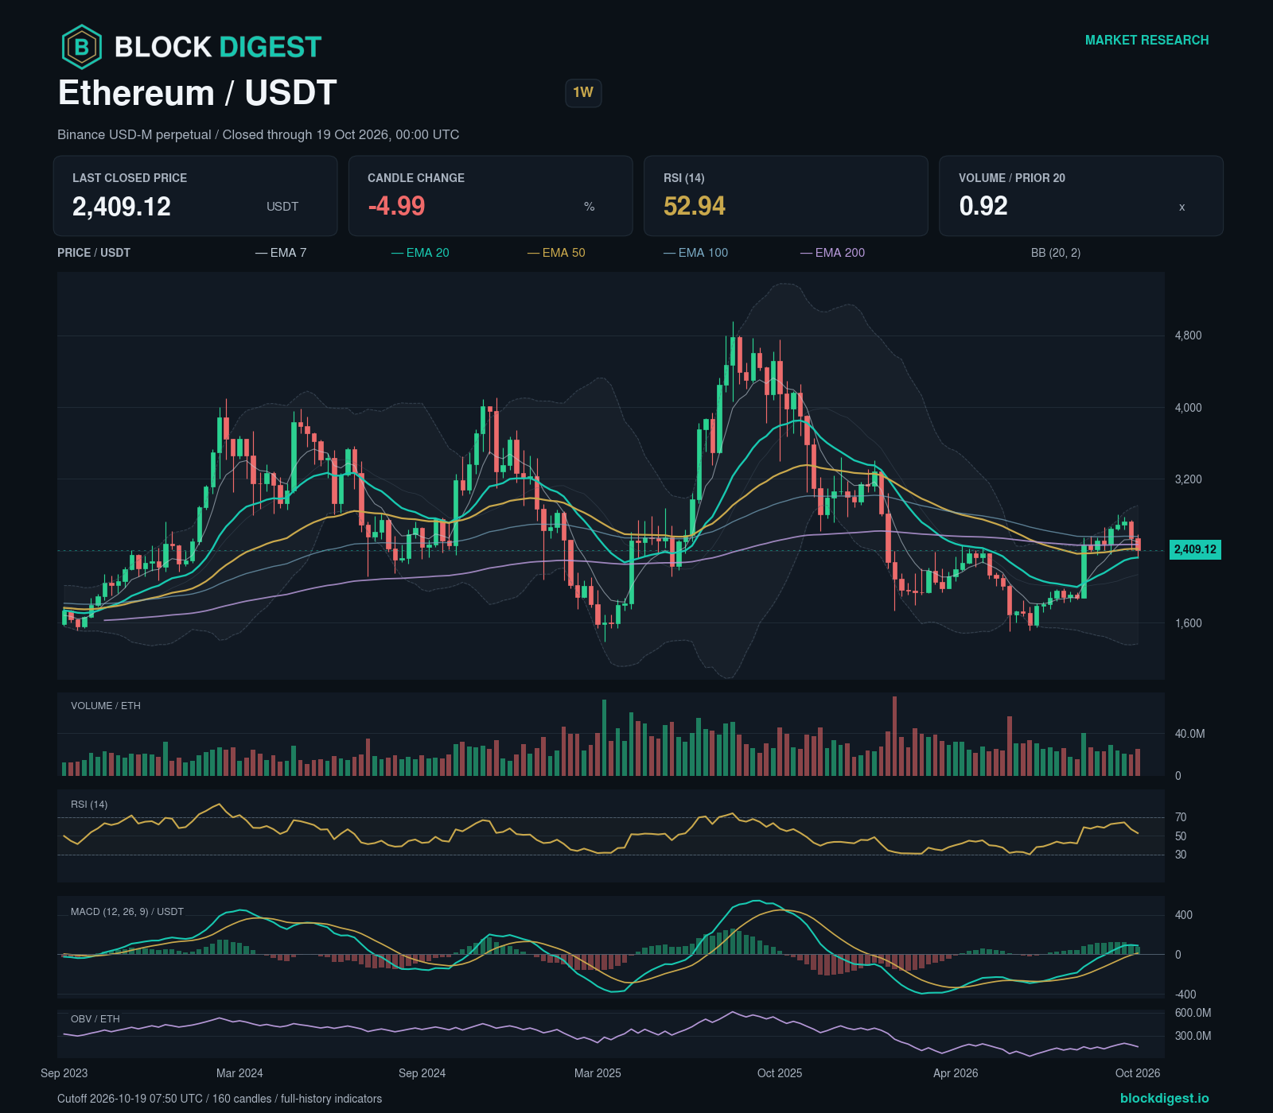Click the Sep 2023 time axis label
The height and width of the screenshot is (1113, 1273).
[64, 1073]
